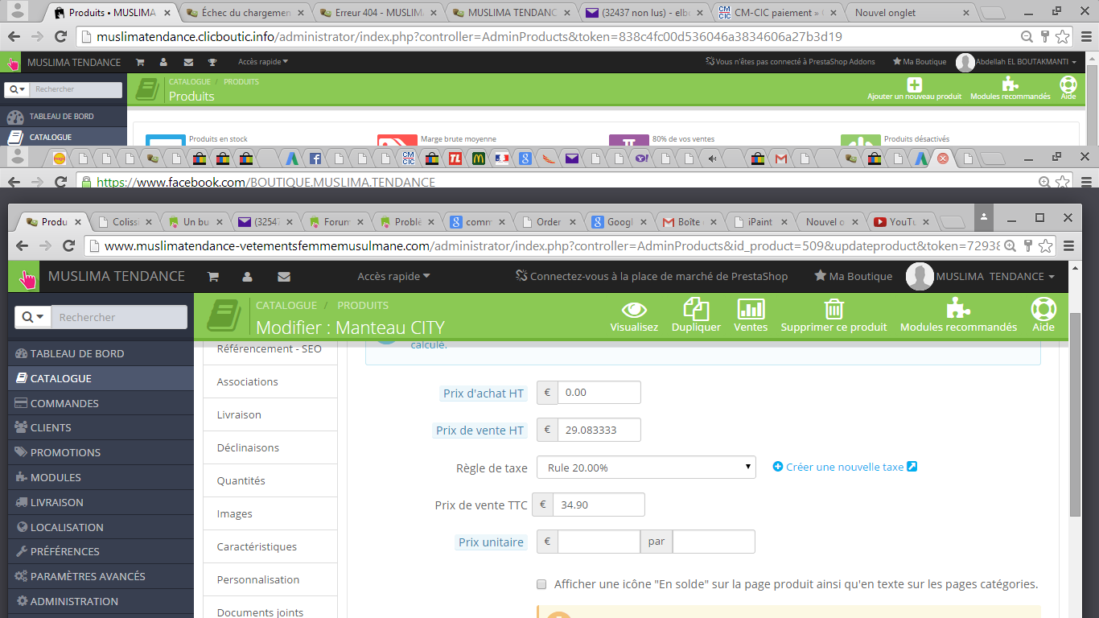The image size is (1099, 618).
Task: Expand Accès rapide menu in front window
Action: pos(393,276)
